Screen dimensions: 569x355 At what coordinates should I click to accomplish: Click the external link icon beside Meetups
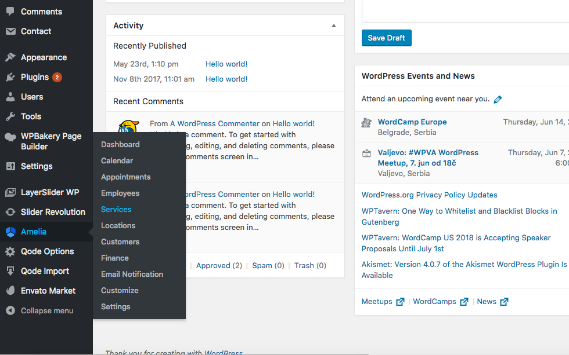(x=400, y=302)
